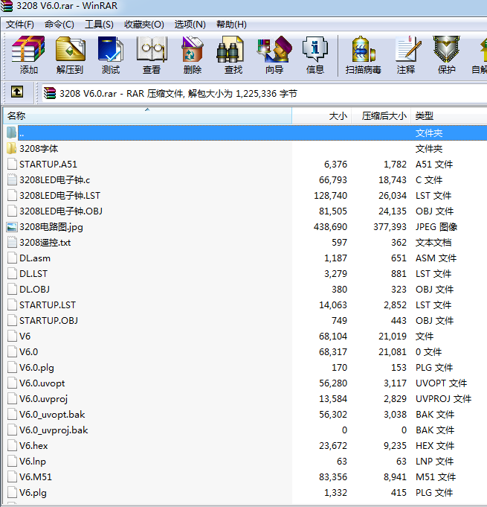Screen dimensions: 487x507
Task: Click size value 438,690
Action: (330, 227)
